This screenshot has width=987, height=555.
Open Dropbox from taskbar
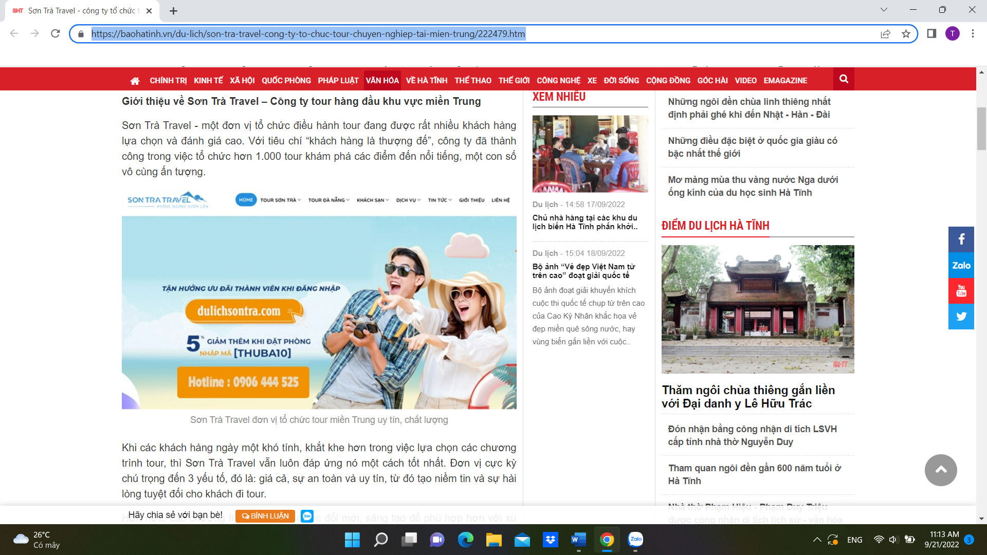click(x=550, y=540)
